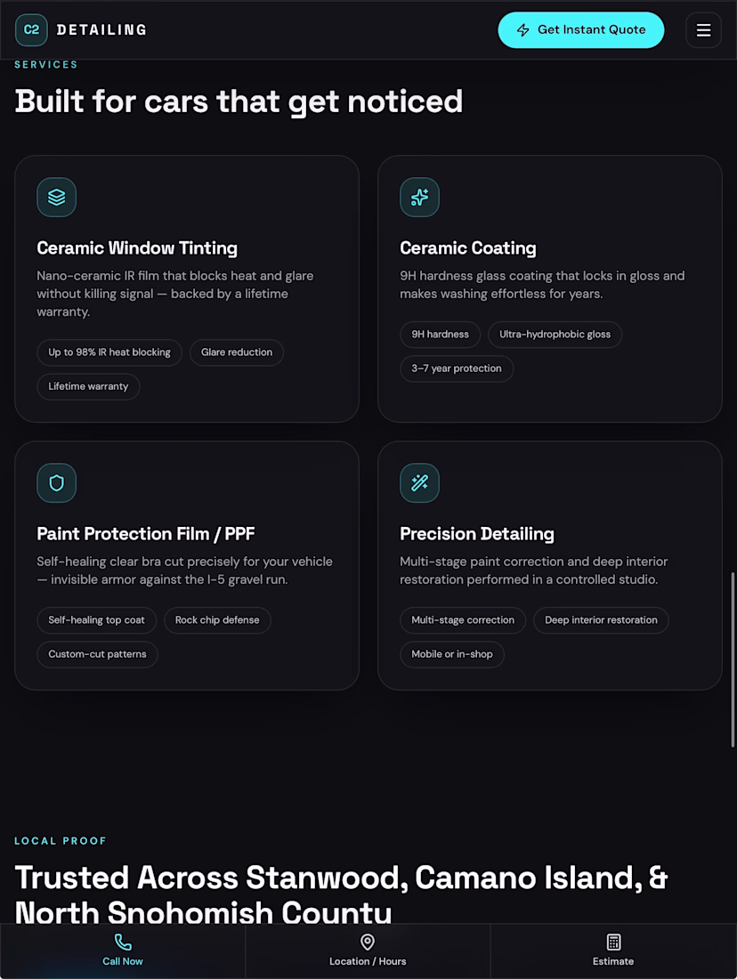Click the 'Lifetime warranty' tag
Image resolution: width=737 pixels, height=979 pixels.
pos(88,386)
